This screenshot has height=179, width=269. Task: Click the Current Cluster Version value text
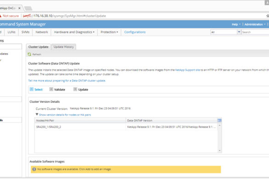pos(100,108)
